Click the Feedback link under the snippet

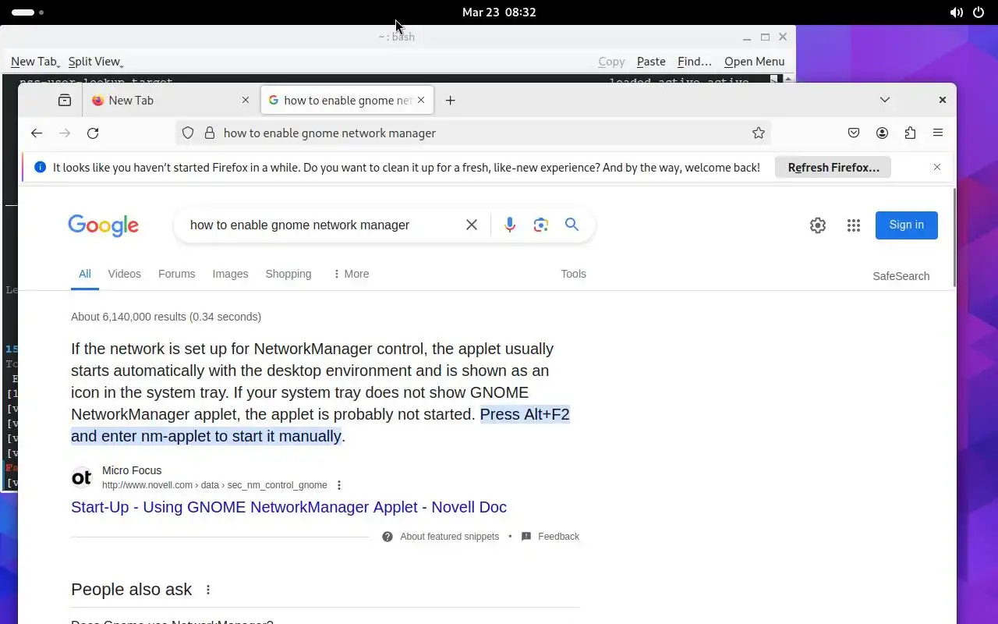click(x=558, y=537)
